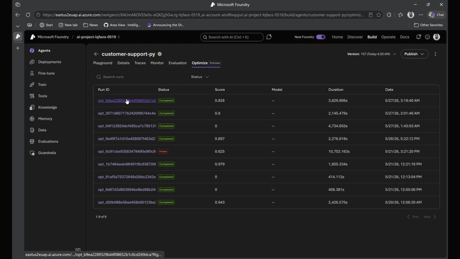Open run opt_2071d60717b2420f89744c4e
The width and height of the screenshot is (460, 259).
click(127, 113)
